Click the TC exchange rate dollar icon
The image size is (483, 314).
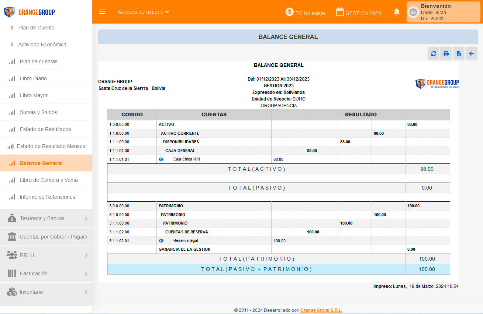(x=290, y=12)
